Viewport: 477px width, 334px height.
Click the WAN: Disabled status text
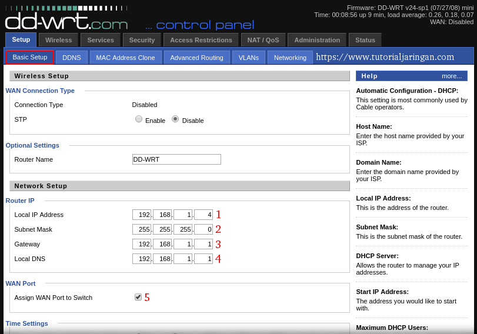click(x=452, y=22)
